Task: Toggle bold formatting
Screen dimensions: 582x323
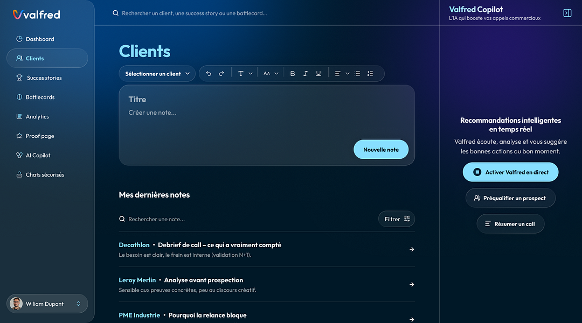Action: pos(293,73)
